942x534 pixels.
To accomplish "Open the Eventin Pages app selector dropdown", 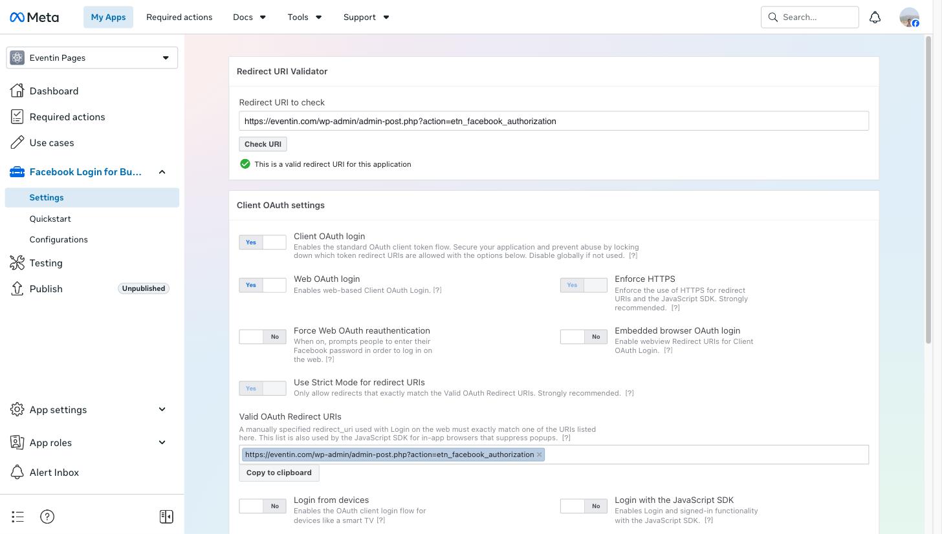I will pos(92,58).
